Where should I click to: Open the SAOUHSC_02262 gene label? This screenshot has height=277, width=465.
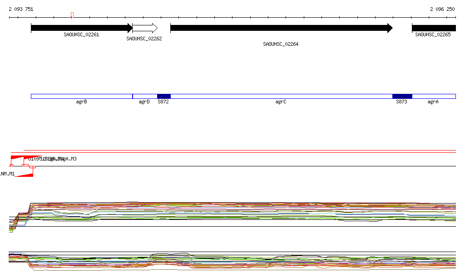pyautogui.click(x=144, y=39)
